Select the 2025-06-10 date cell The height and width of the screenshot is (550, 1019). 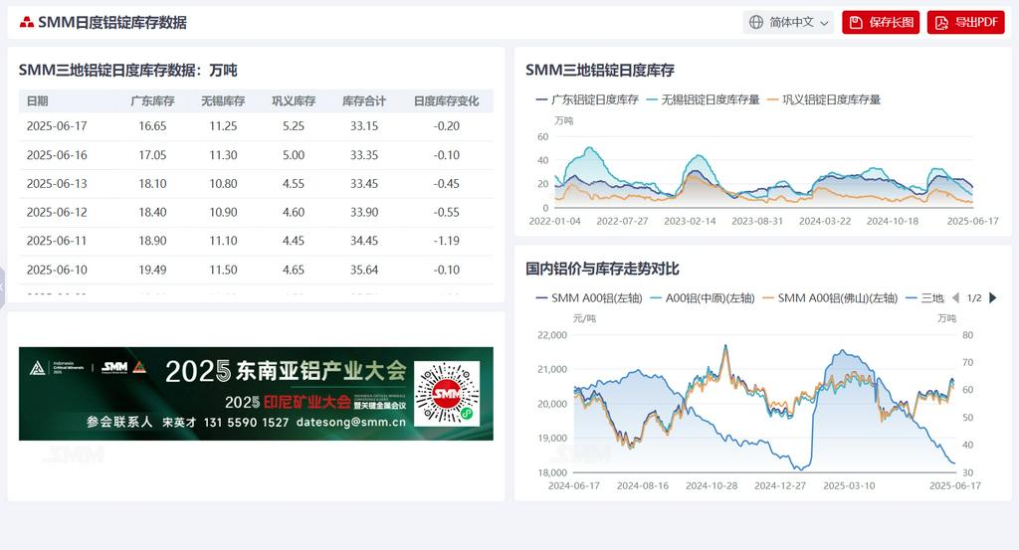point(57,270)
